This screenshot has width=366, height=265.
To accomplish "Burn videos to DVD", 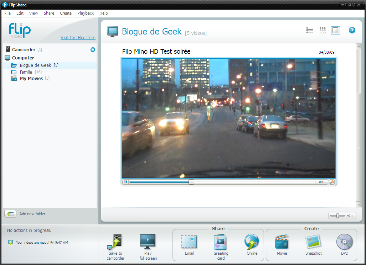I will 344,243.
